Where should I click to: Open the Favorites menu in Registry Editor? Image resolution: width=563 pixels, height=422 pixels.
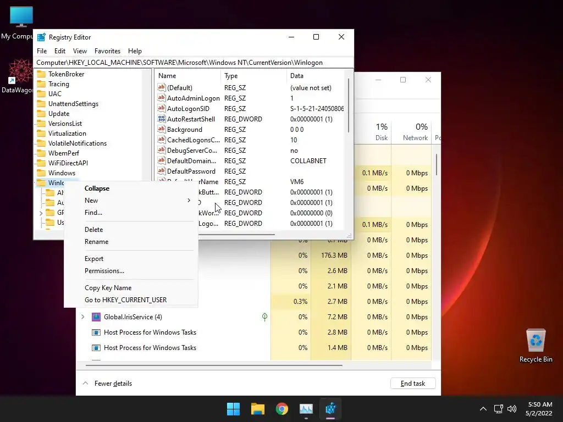[x=107, y=51]
